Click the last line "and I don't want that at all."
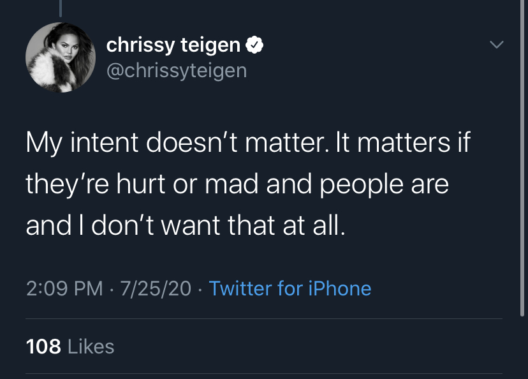The width and height of the screenshot is (528, 379). point(185,227)
